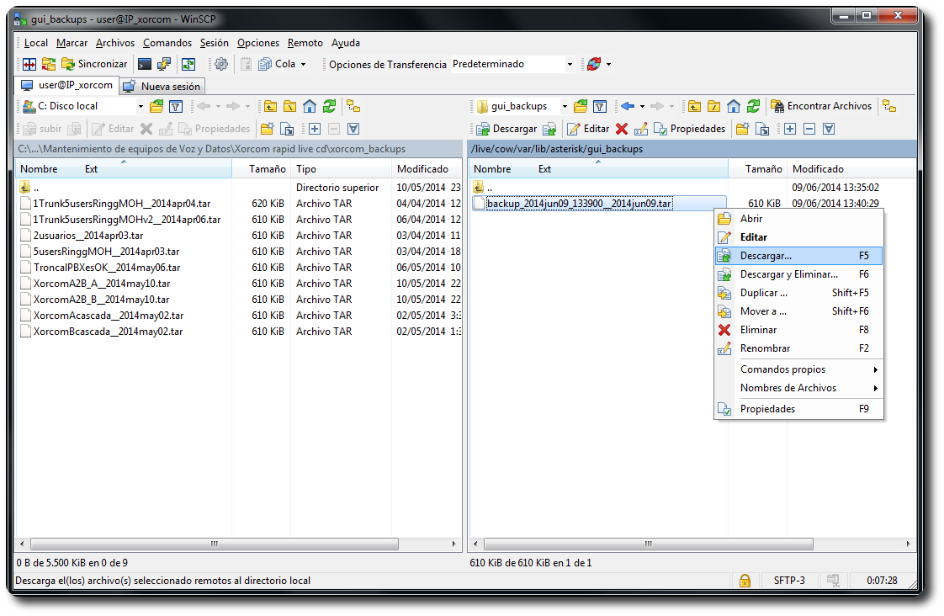
Task: Go to remote home directory icon
Action: tap(734, 107)
